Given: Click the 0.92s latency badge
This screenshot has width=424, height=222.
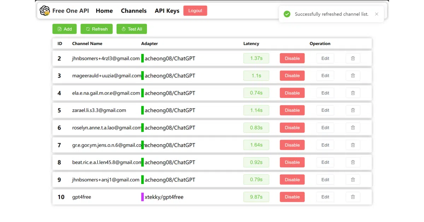Looking at the screenshot, I should 256,162.
